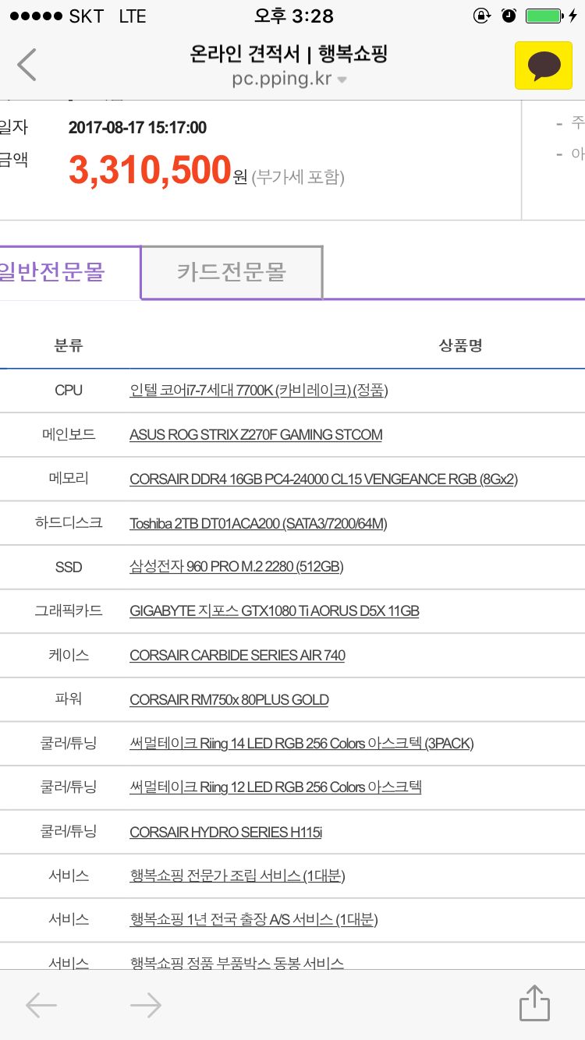
Task: Open Toshiba 2TB DT01ACA200 hard disk link
Action: click(257, 523)
